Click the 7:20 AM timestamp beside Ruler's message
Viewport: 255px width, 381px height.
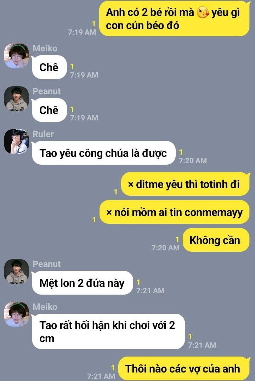(x=193, y=161)
